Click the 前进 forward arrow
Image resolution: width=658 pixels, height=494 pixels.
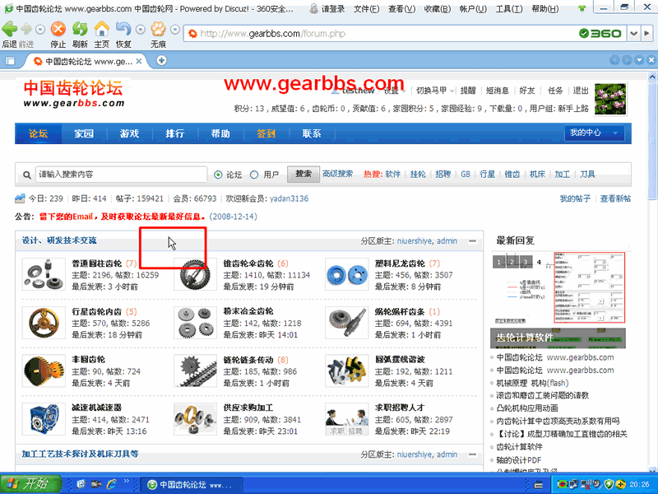pos(26,30)
